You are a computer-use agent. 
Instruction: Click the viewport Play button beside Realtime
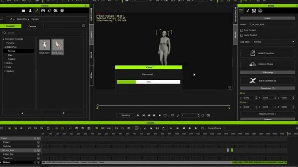click(x=138, y=116)
